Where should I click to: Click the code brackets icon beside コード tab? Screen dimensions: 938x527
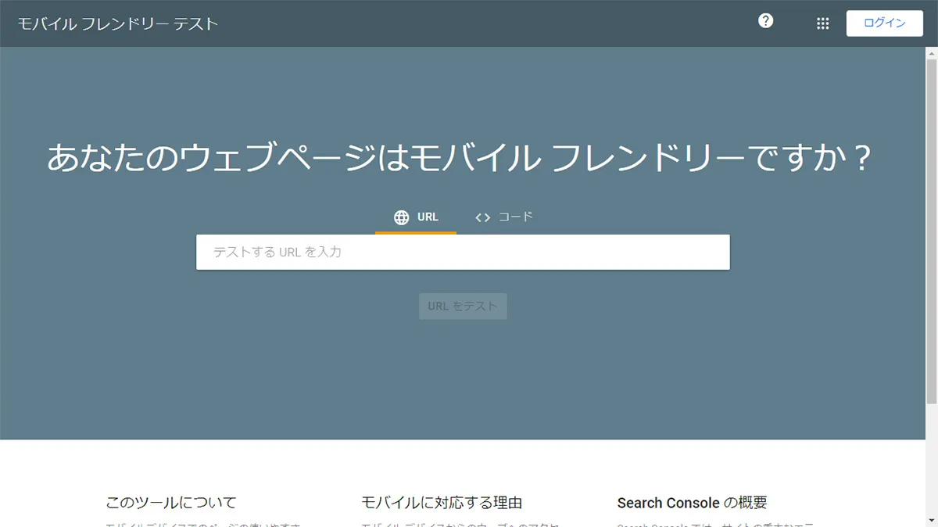coord(482,217)
